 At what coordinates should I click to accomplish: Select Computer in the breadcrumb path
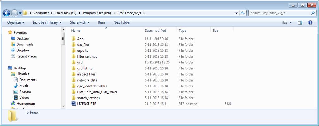(x=41, y=13)
